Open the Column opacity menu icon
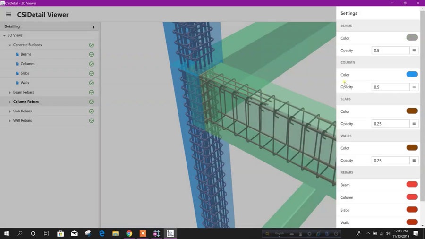 click(x=414, y=87)
